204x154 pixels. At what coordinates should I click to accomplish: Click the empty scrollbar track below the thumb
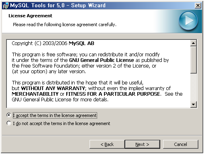(x=194, y=87)
